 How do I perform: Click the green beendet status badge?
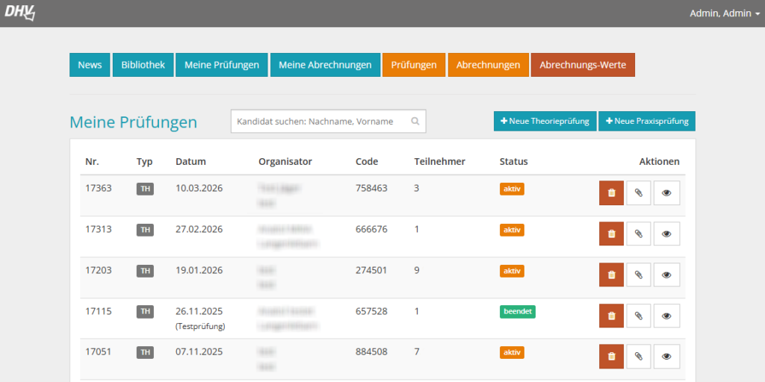tap(517, 312)
